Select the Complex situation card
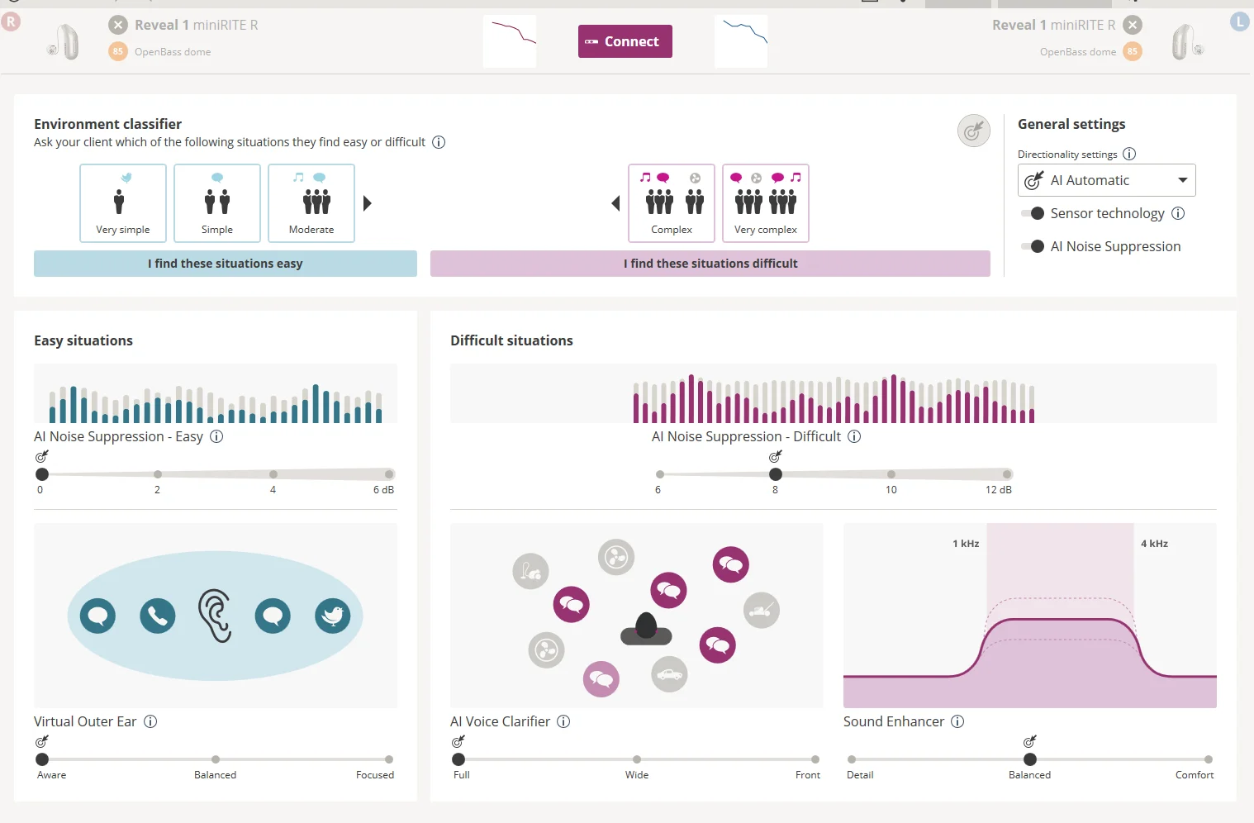 (672, 203)
